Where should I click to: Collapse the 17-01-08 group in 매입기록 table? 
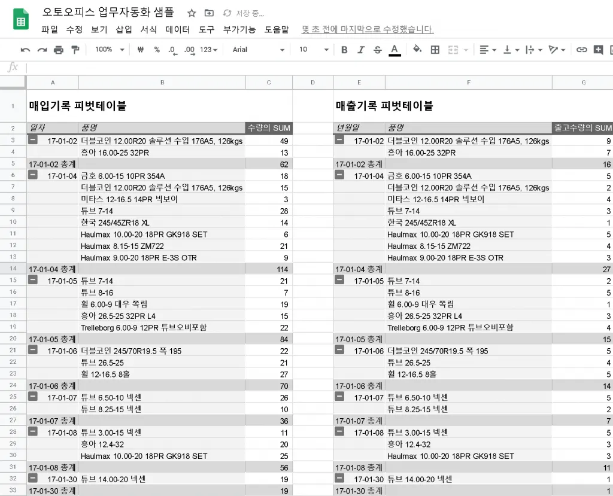coord(33,431)
